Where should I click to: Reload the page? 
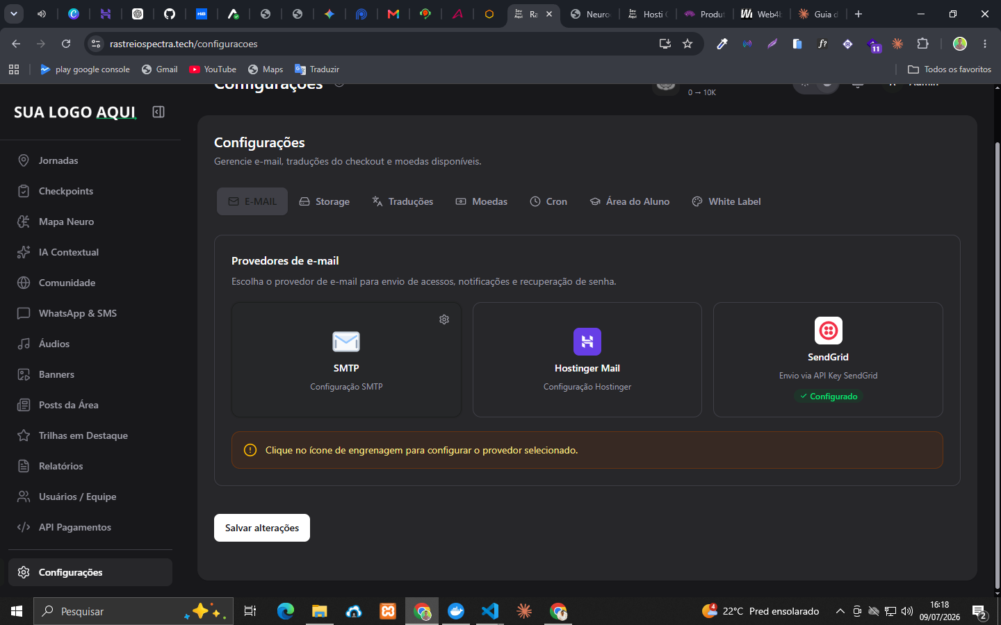tap(66, 44)
